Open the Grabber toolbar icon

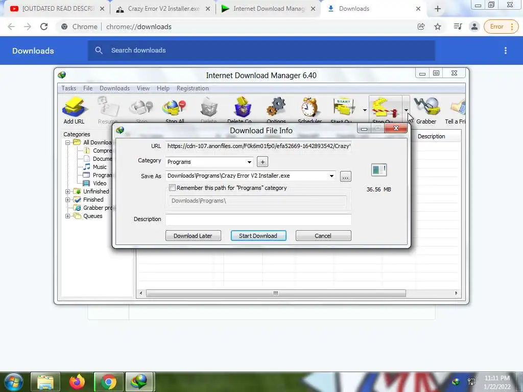pyautogui.click(x=426, y=111)
